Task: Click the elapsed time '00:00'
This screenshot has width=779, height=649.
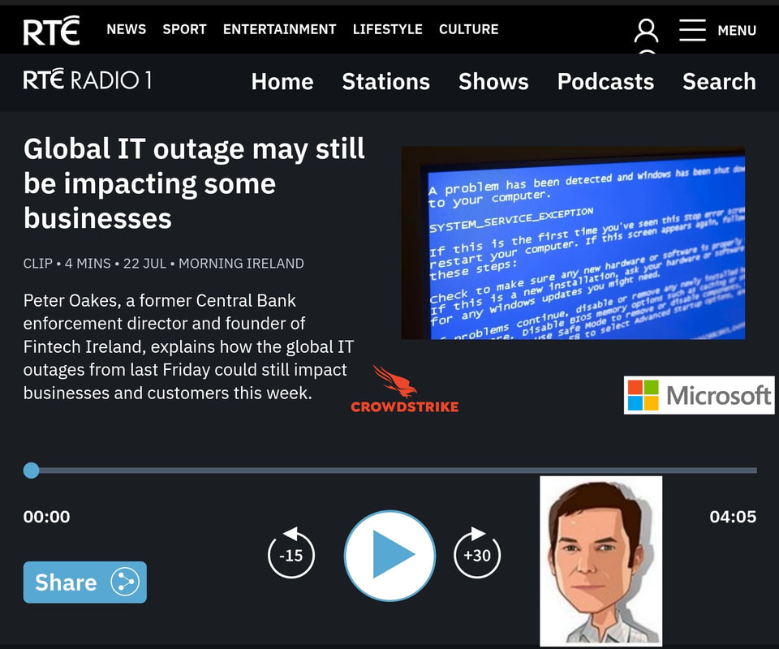Action: click(47, 517)
